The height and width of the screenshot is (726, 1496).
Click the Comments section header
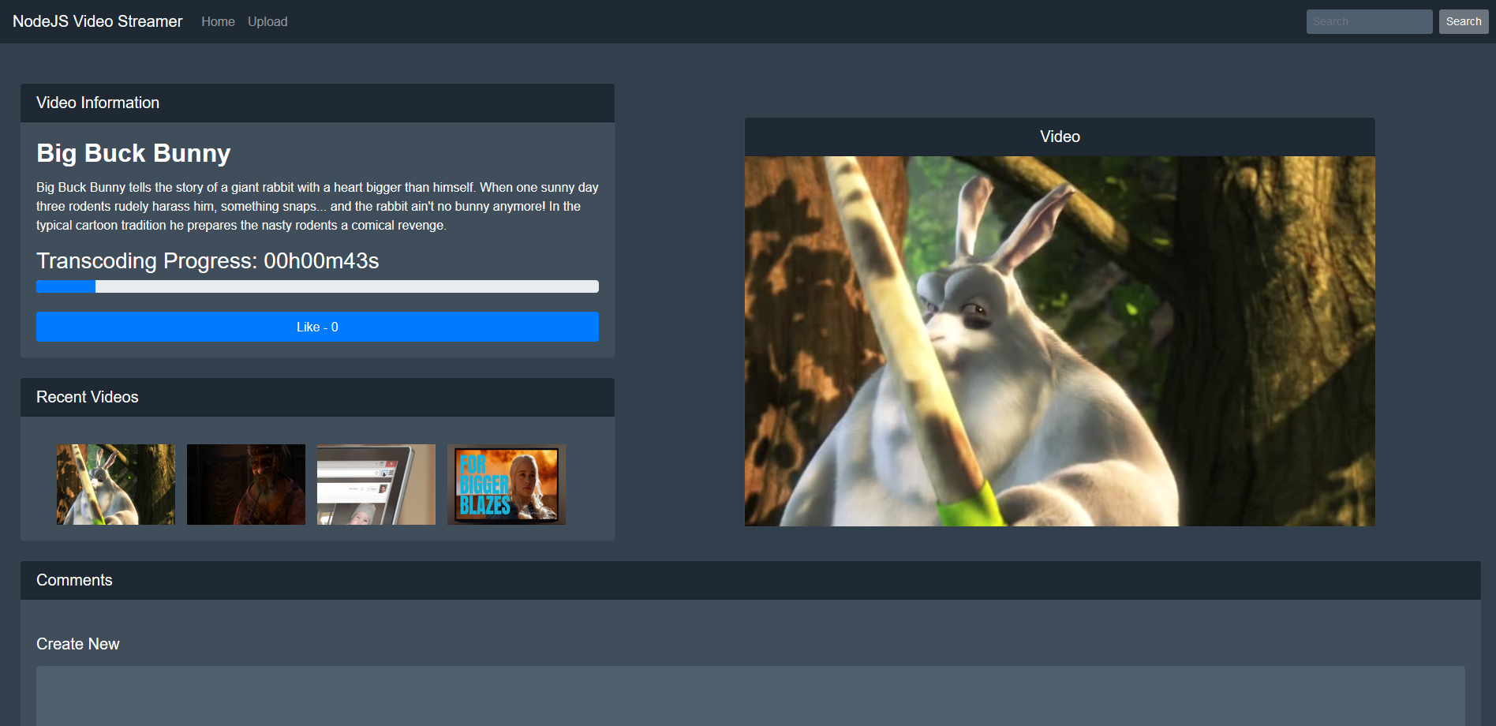(x=750, y=580)
